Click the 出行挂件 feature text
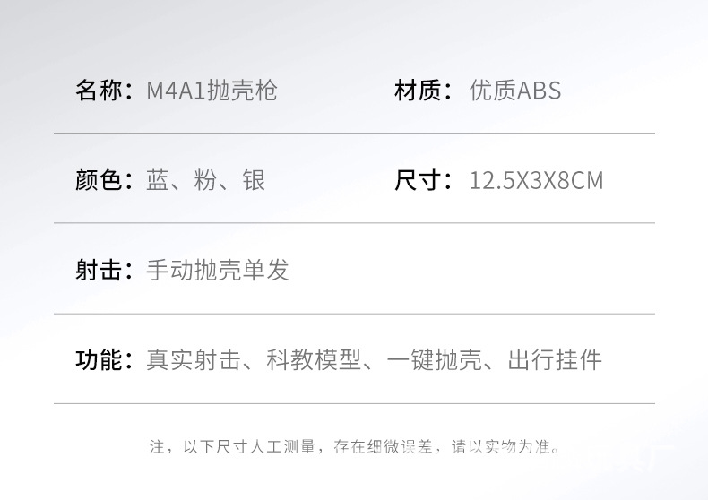Screen dimensions: 708x500 coord(555,360)
